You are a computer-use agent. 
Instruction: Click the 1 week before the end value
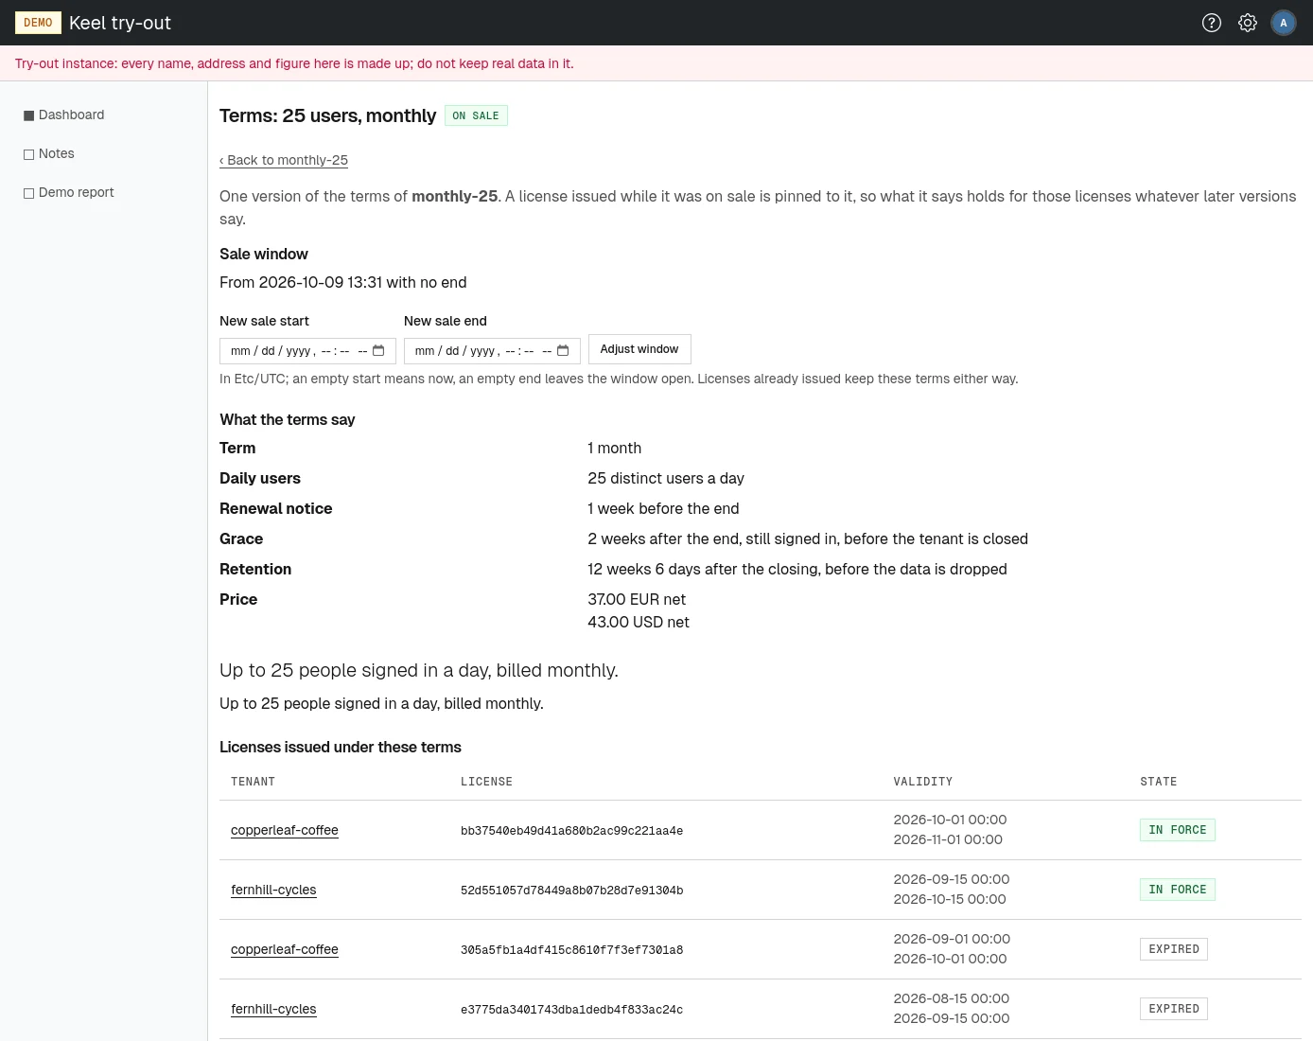(663, 508)
